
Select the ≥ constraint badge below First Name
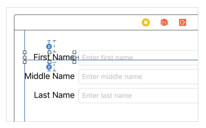click(49, 67)
